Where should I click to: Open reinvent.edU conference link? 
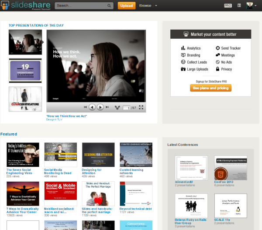point(184,182)
